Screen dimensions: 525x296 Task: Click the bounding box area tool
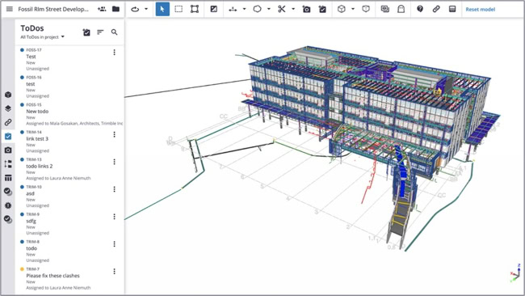click(195, 9)
